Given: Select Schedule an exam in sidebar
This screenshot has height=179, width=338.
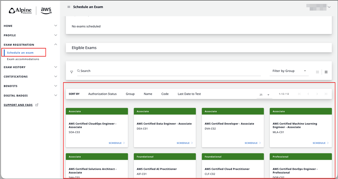Looking at the screenshot, I should coord(20,53).
